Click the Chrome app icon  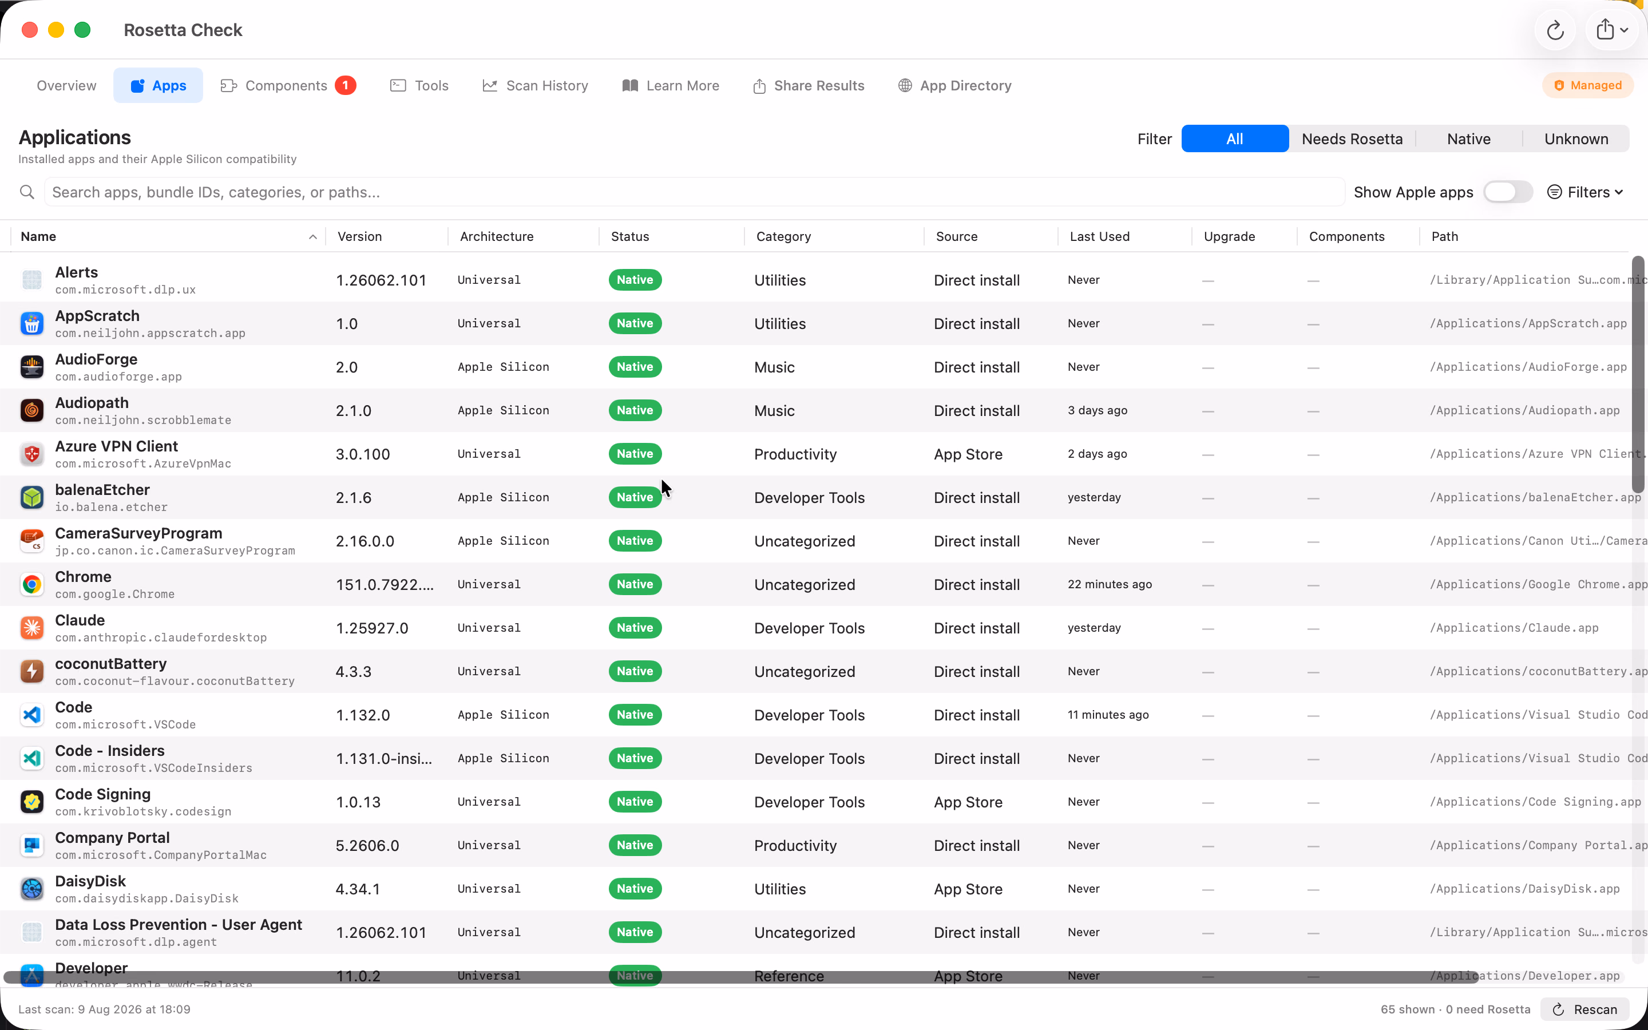tap(32, 584)
